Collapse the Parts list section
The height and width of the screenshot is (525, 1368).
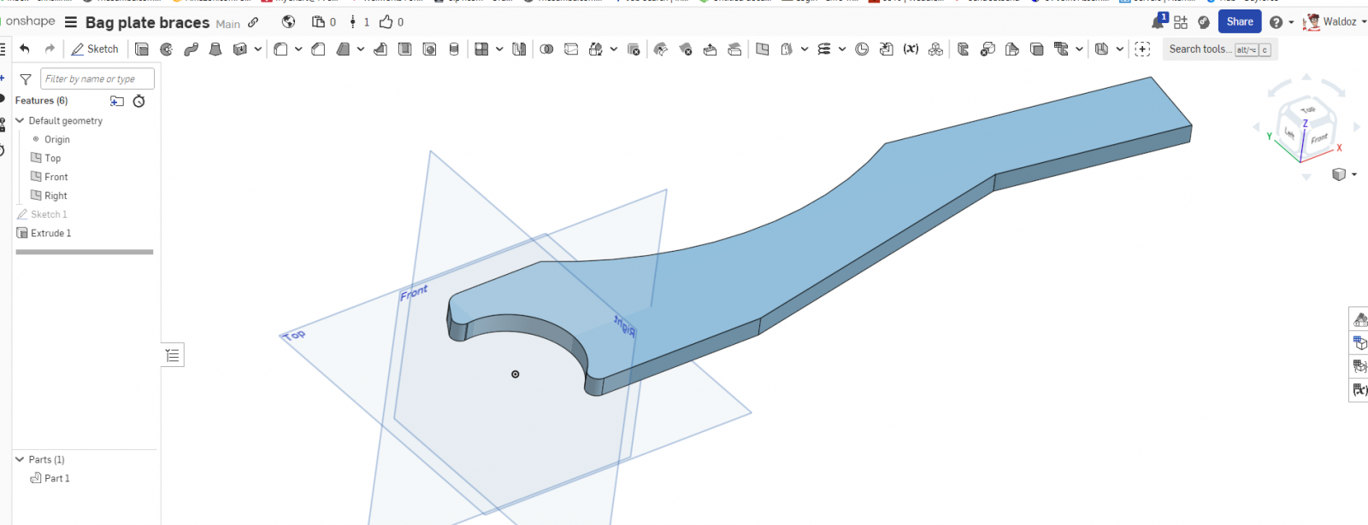point(20,459)
